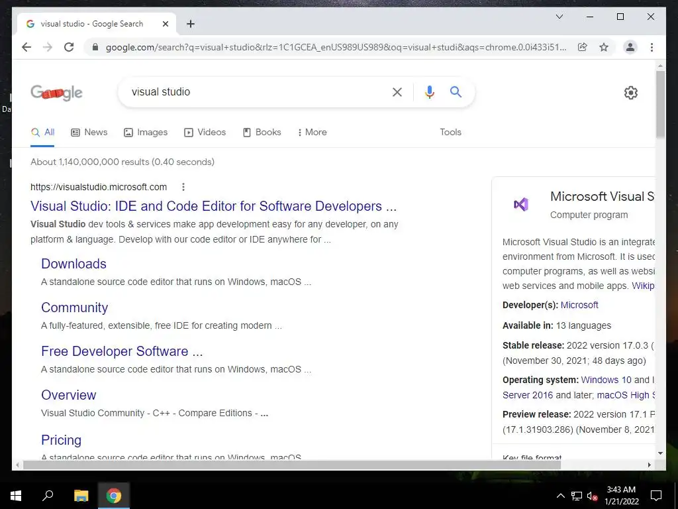Click the Chrome taskbar icon
Image resolution: width=678 pixels, height=509 pixels.
click(x=114, y=496)
